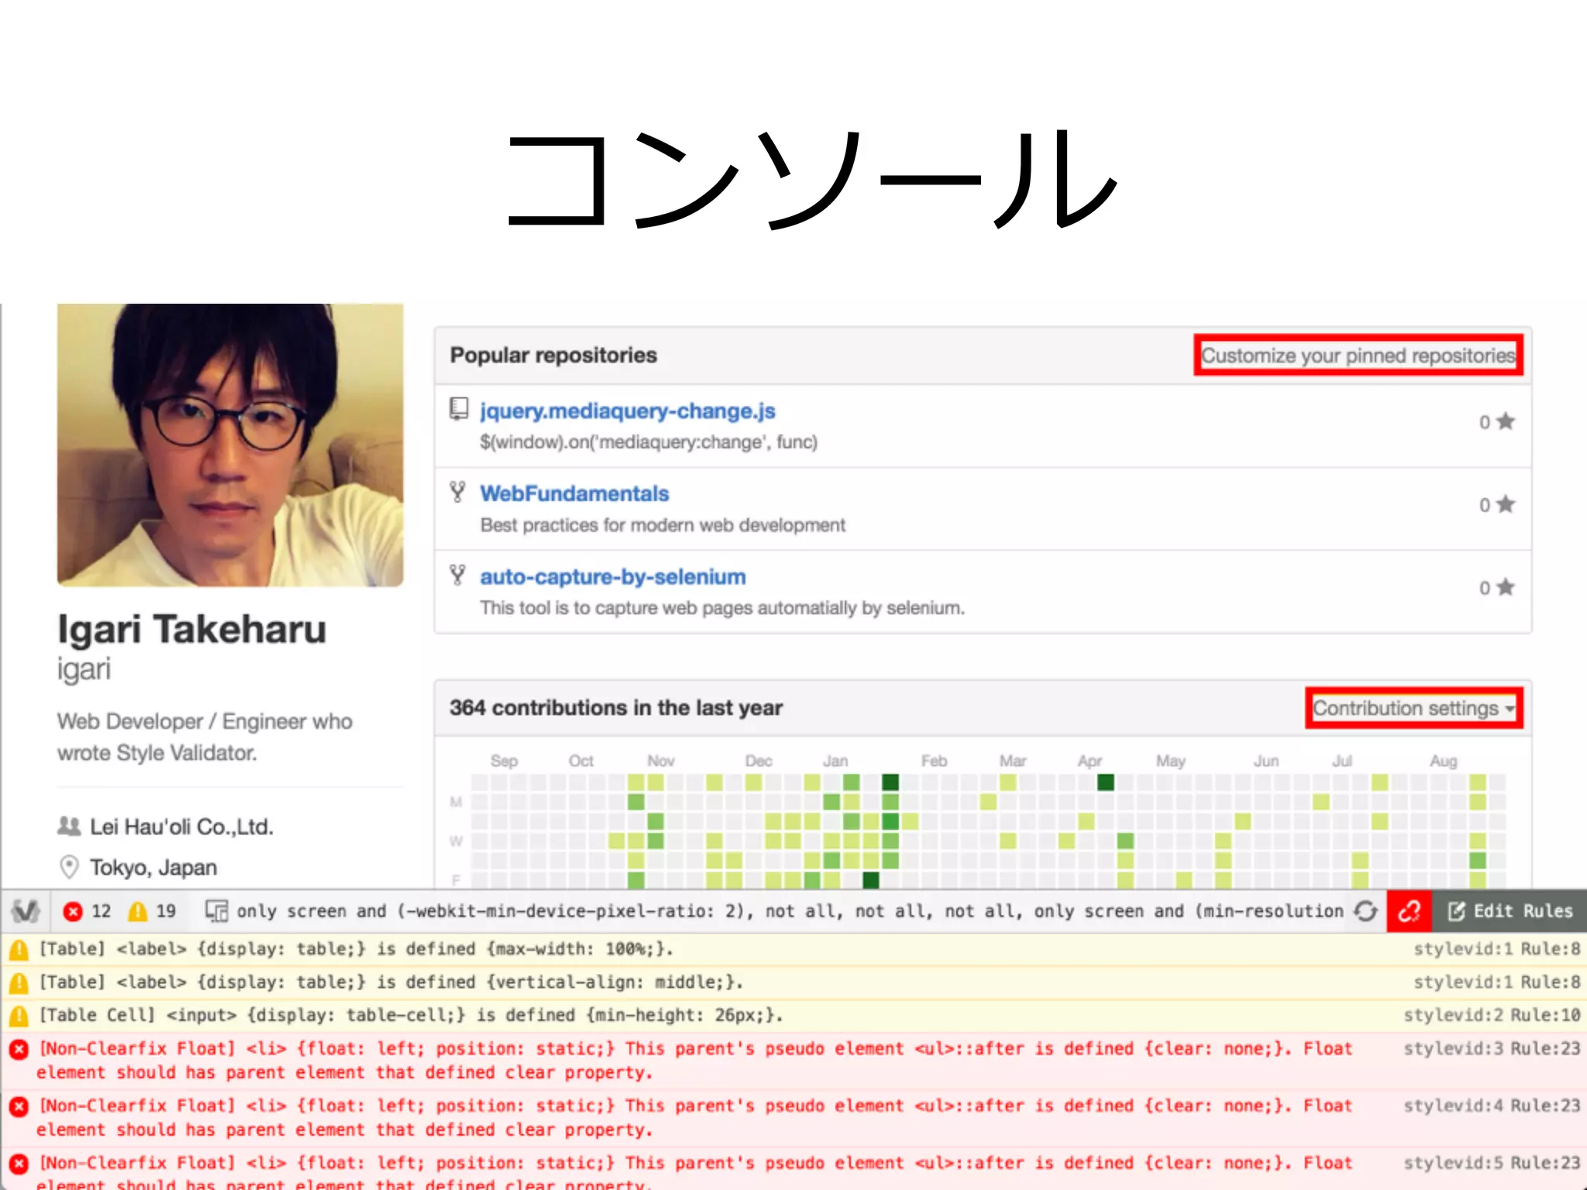
Task: Click the Table Cell input min-height warning
Action: point(793,1016)
